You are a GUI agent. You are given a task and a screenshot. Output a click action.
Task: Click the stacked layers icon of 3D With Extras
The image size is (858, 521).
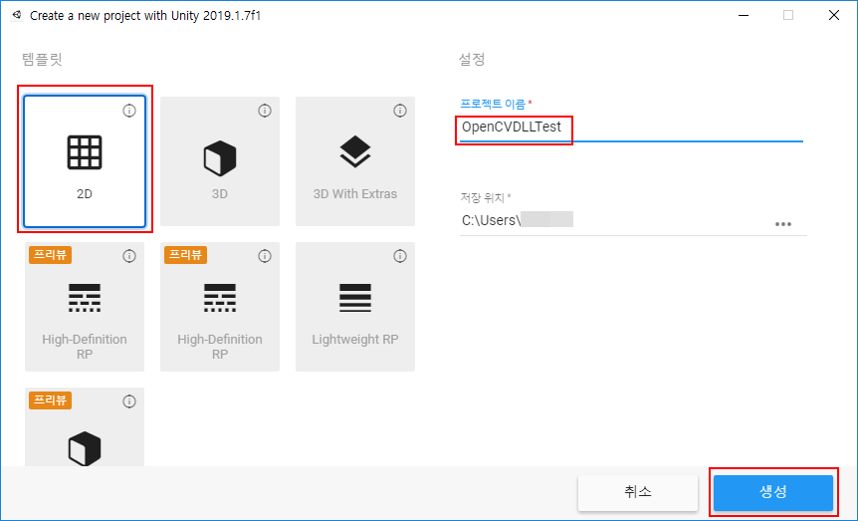[x=355, y=150]
